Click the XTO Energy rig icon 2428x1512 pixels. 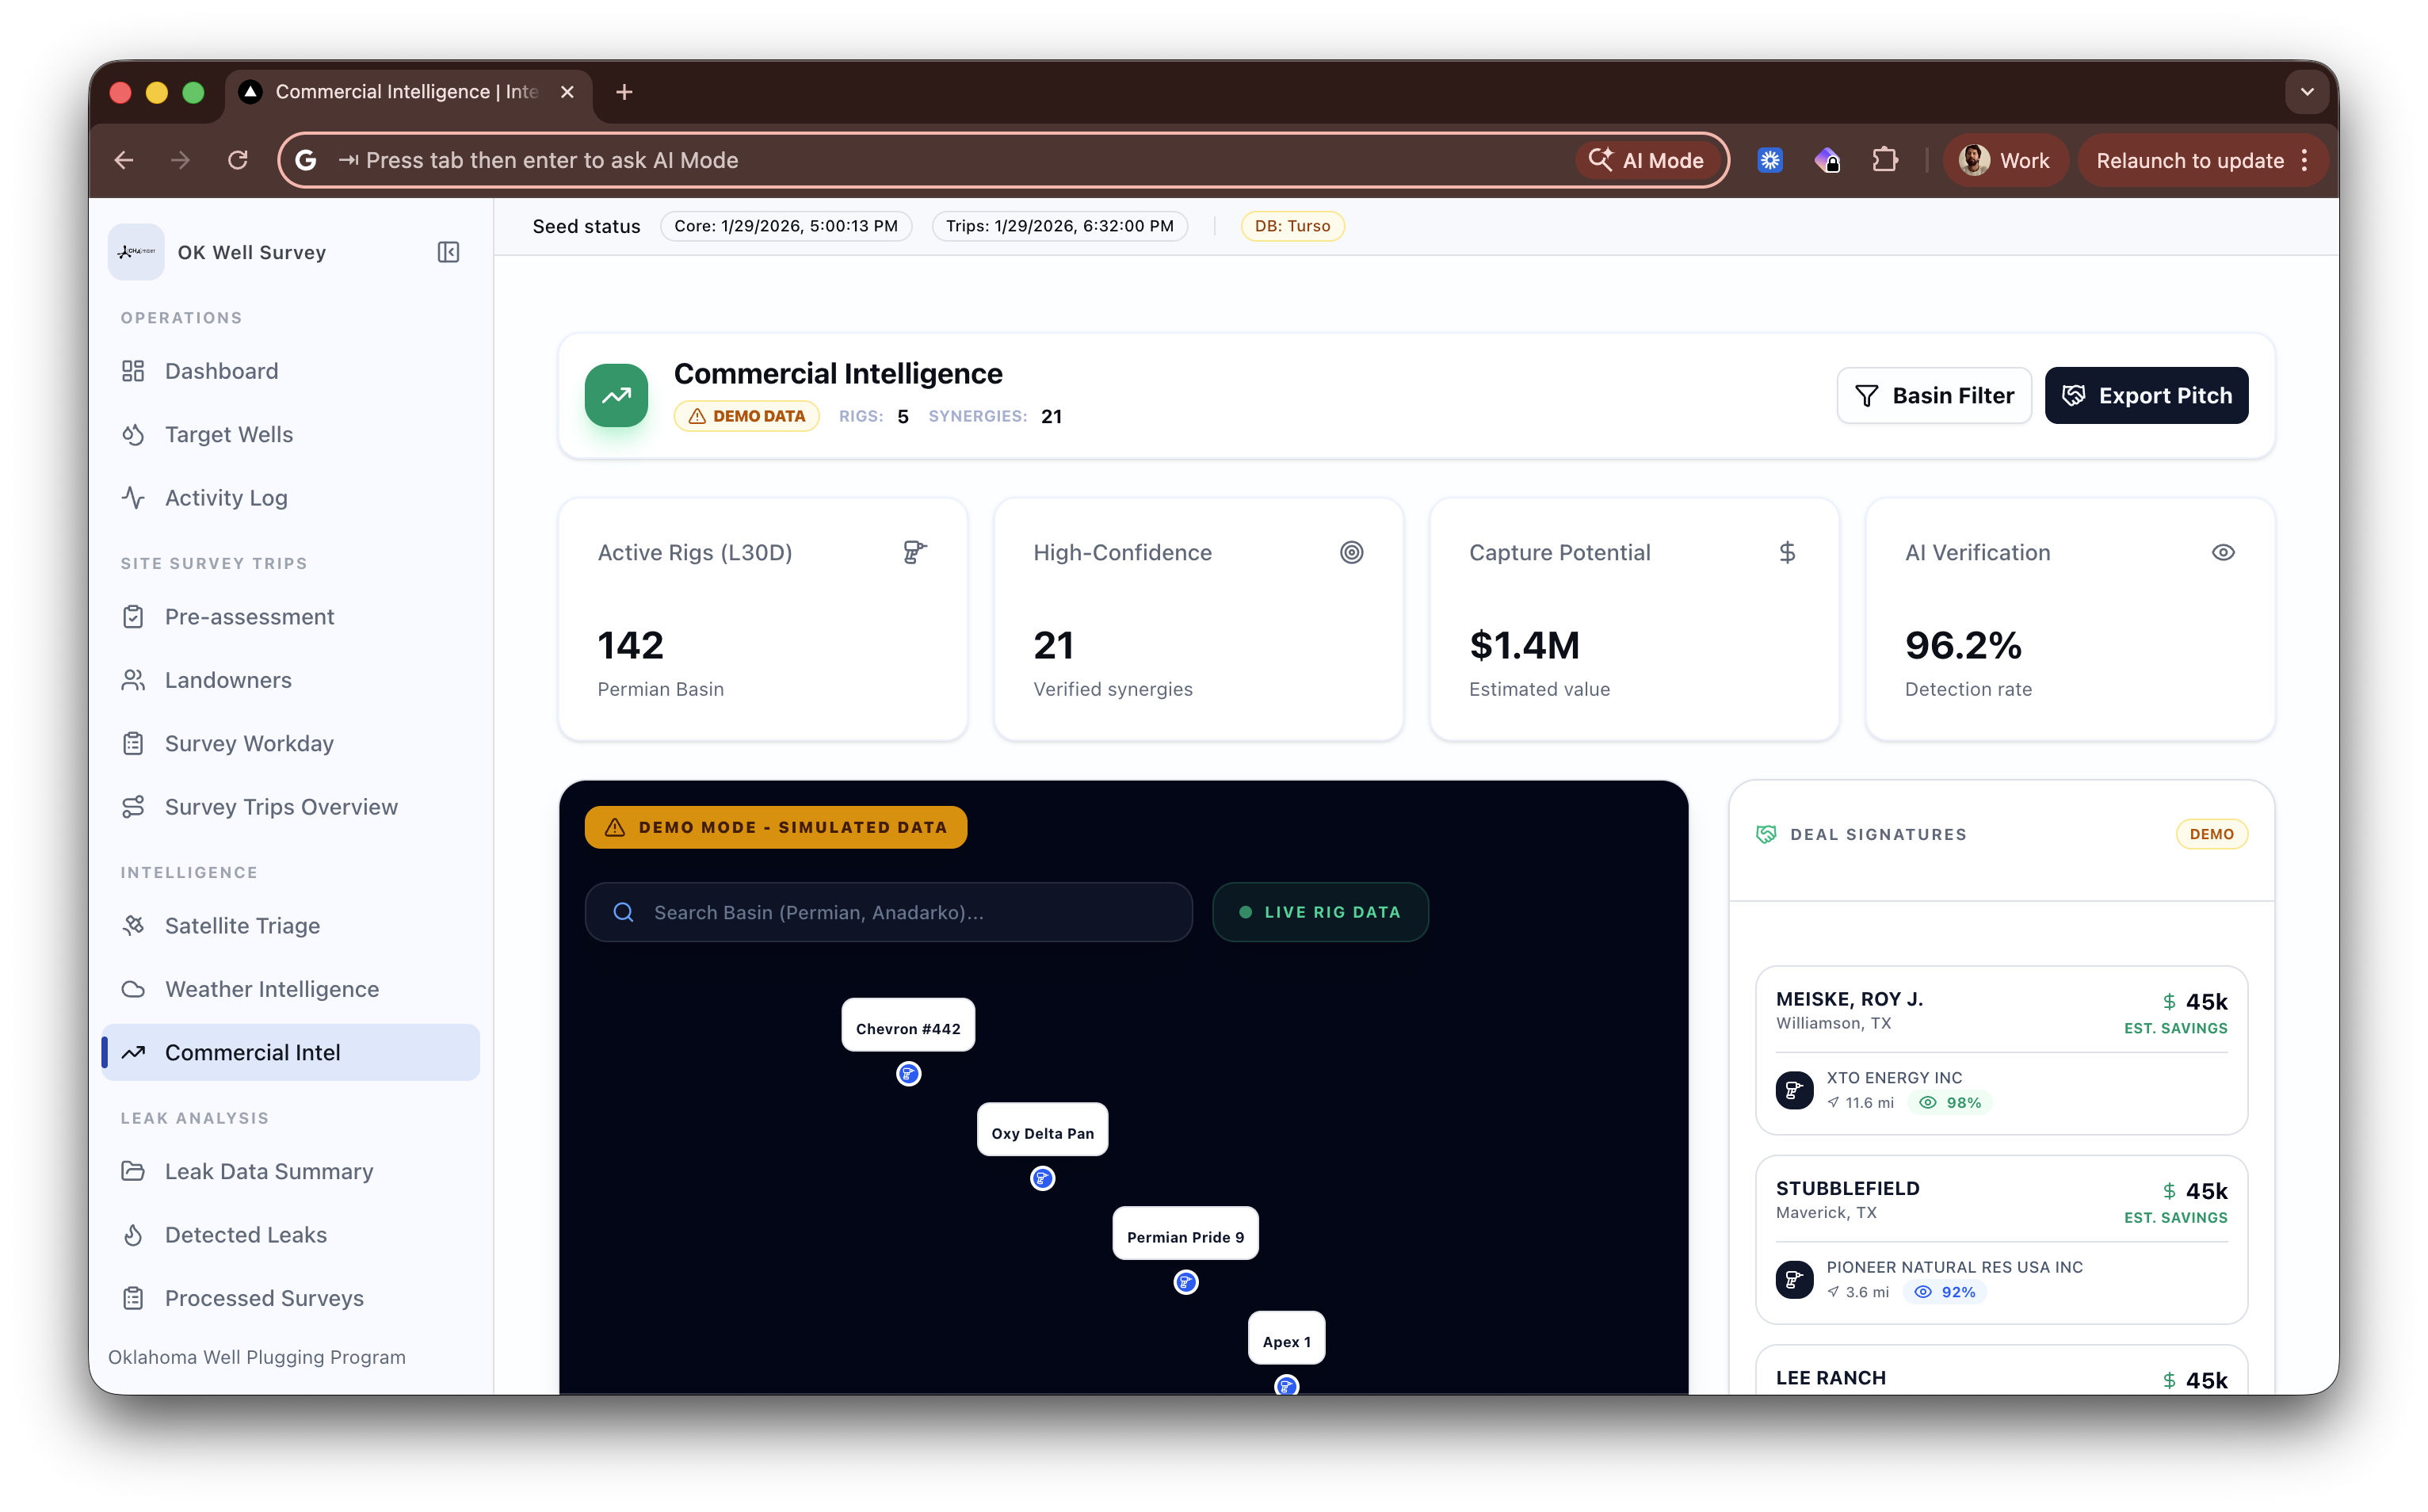coord(1794,1090)
